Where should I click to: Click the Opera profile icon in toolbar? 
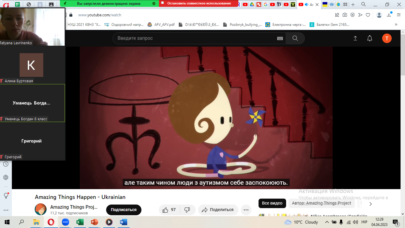[379, 15]
